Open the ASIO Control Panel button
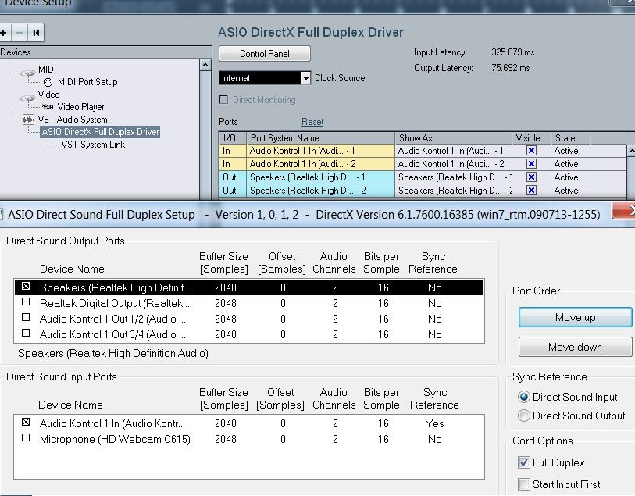635x496 pixels. 265,54
